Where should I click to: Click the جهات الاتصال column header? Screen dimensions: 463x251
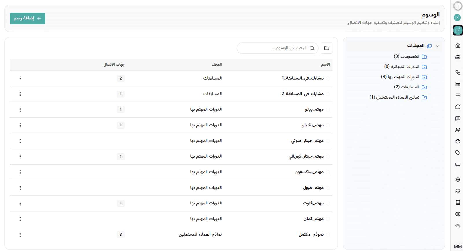114,64
